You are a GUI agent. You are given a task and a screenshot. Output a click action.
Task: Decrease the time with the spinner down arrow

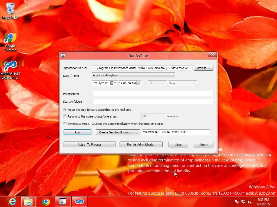pos(138,84)
